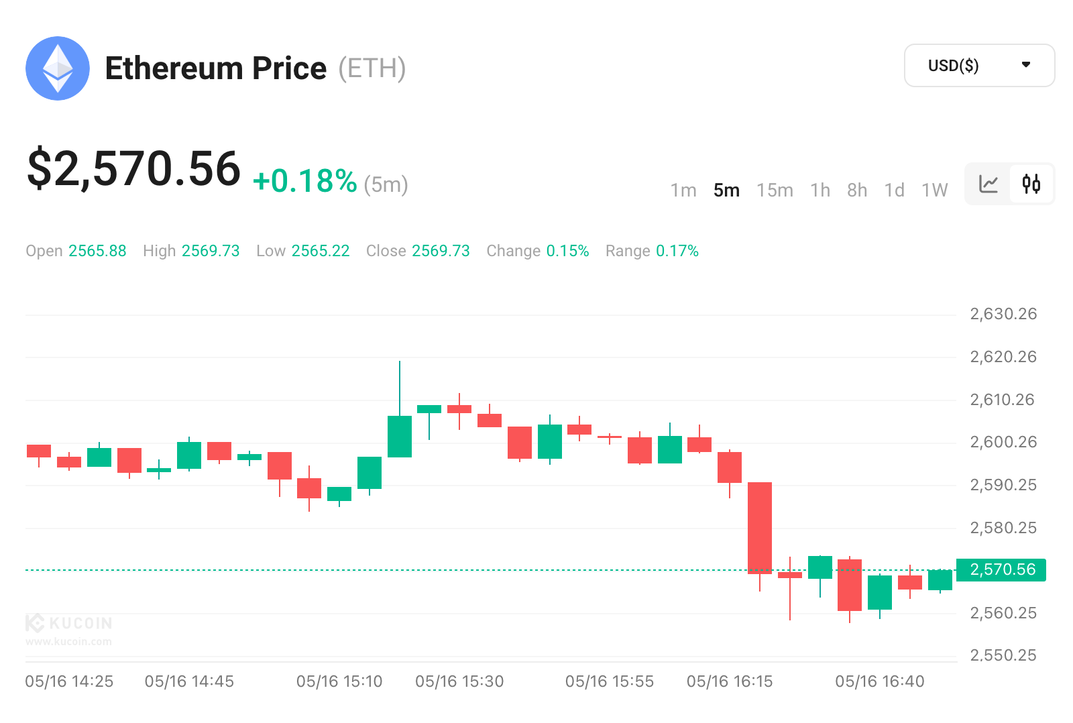Click the www.kucoin.com watermark link
The height and width of the screenshot is (723, 1073).
[69, 642]
